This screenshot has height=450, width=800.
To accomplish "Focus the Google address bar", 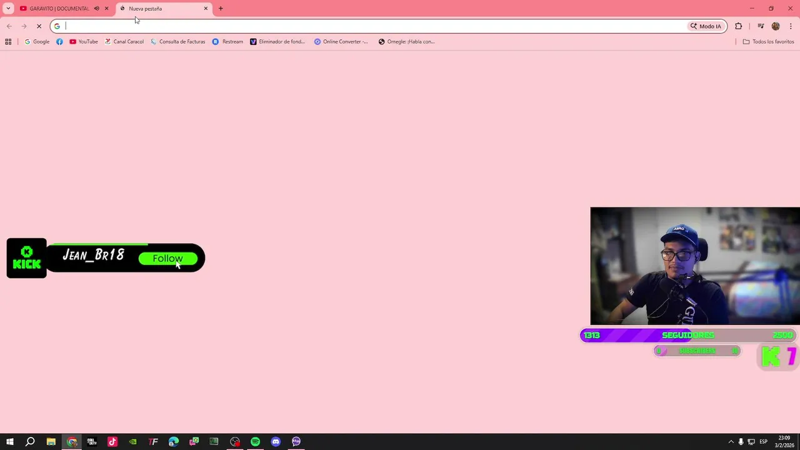I will coord(369,26).
